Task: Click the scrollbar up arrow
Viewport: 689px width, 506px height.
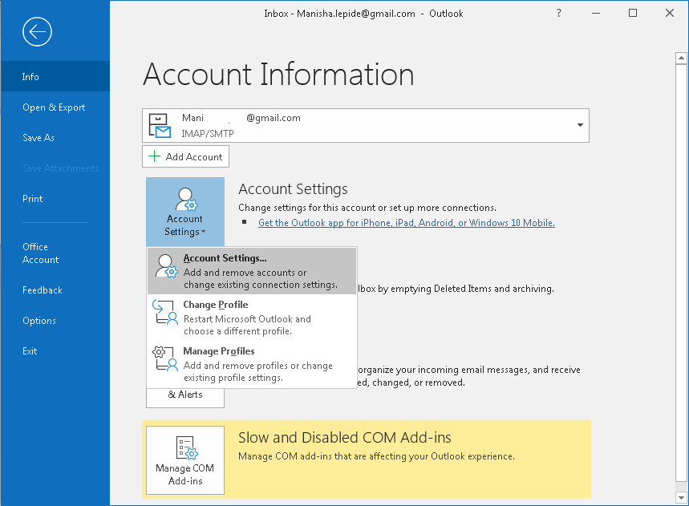Action: (x=681, y=58)
